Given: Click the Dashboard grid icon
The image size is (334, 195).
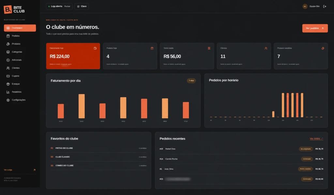Looking at the screenshot, I should pos(8,28).
